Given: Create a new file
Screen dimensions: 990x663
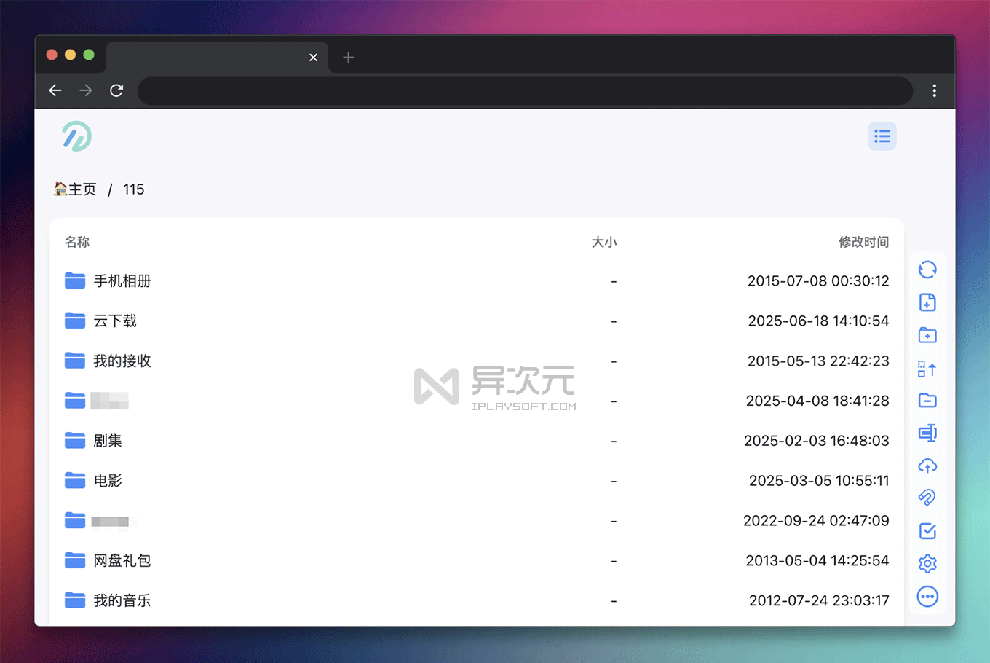Looking at the screenshot, I should [927, 302].
